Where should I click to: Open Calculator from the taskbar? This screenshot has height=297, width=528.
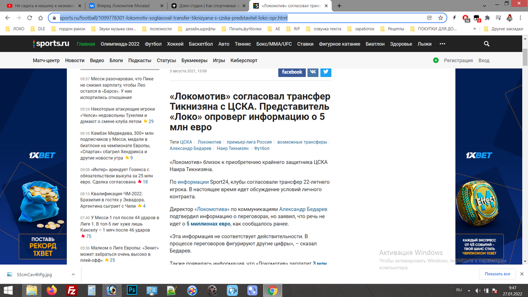pyautogui.click(x=92, y=290)
